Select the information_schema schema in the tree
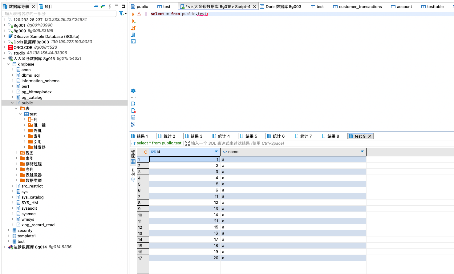This screenshot has width=454, height=274. click(40, 81)
